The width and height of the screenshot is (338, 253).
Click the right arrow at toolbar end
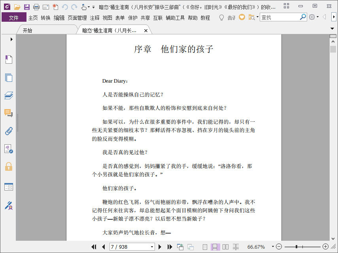334,17
